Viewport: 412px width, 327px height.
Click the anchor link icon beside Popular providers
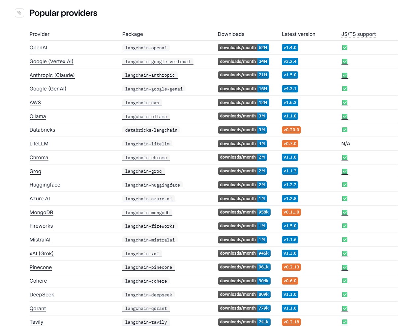[19, 13]
